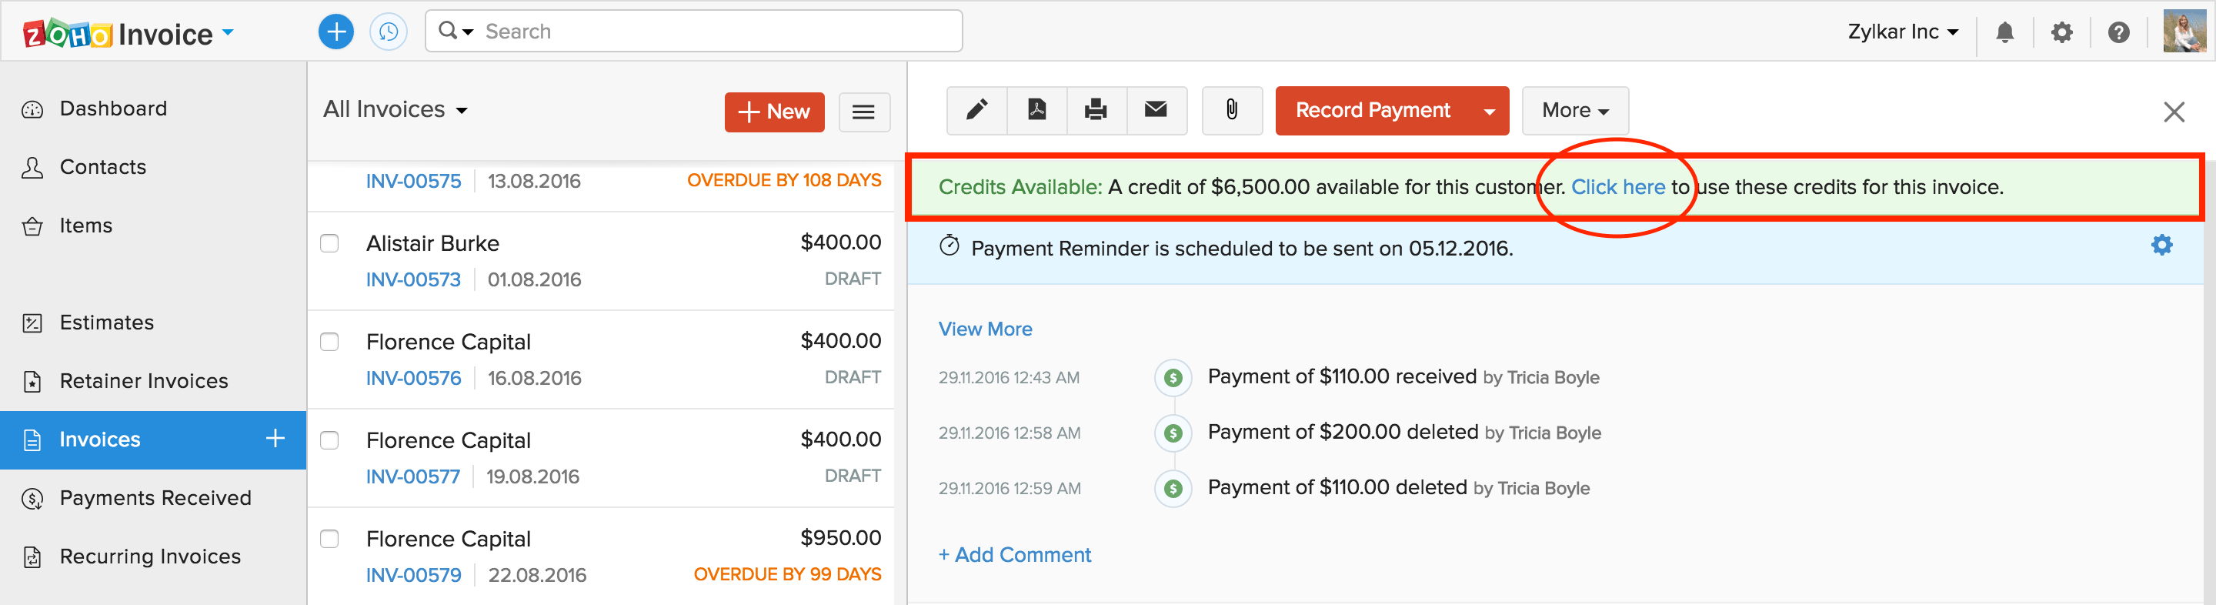Open the blue quick create plus icon
This screenshot has width=2216, height=605.
pos(335,32)
